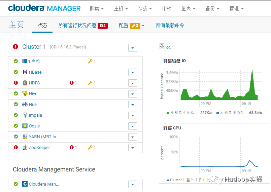Click the Impala service icon
This screenshot has width=271, height=192.
pos(25,115)
